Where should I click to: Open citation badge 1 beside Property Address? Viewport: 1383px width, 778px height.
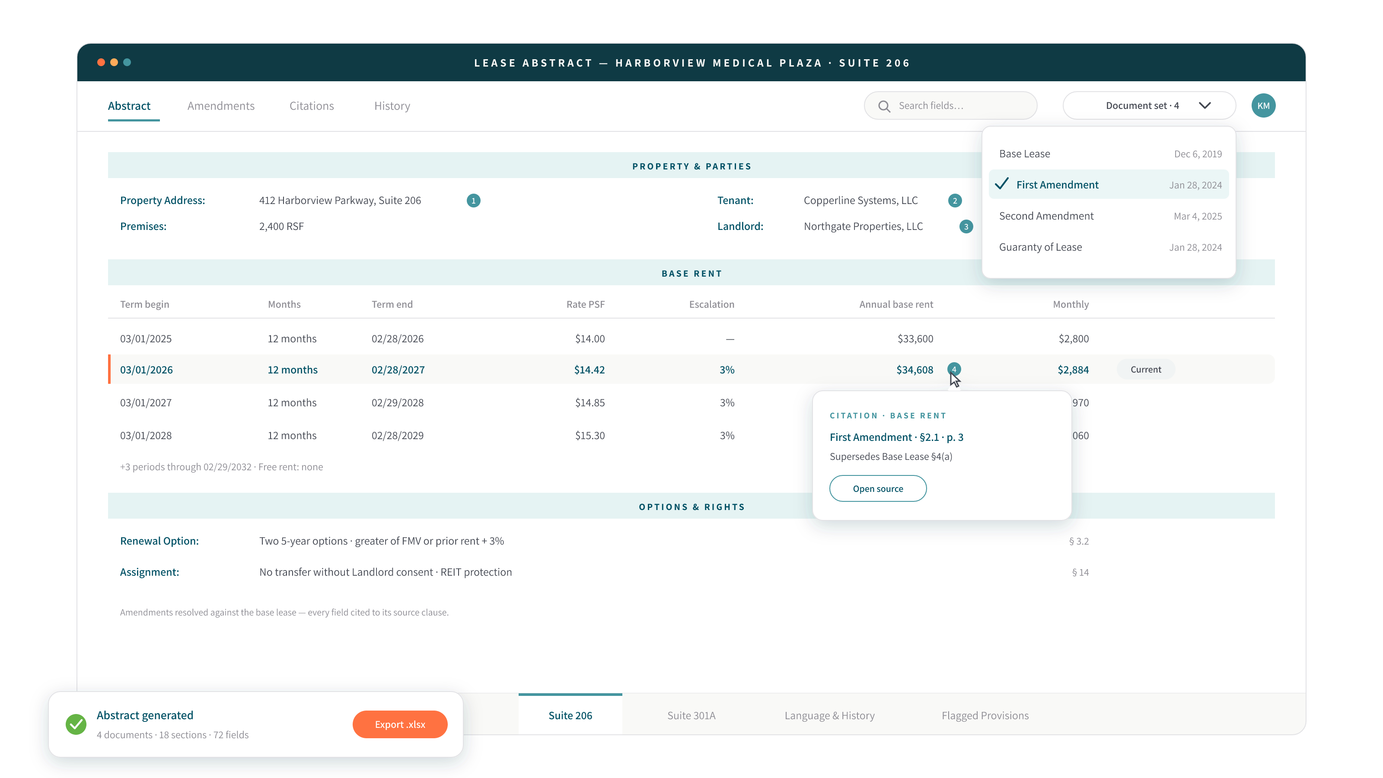coord(473,200)
